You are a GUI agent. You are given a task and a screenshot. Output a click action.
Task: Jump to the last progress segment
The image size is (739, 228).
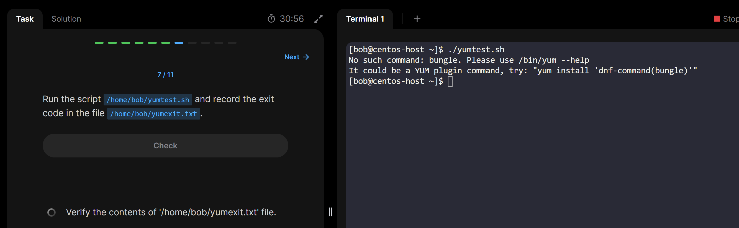pos(232,43)
